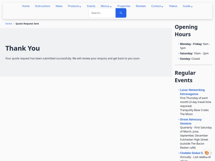Expand the Products dropdown menu
215x161 pixels.
click(x=74, y=6)
